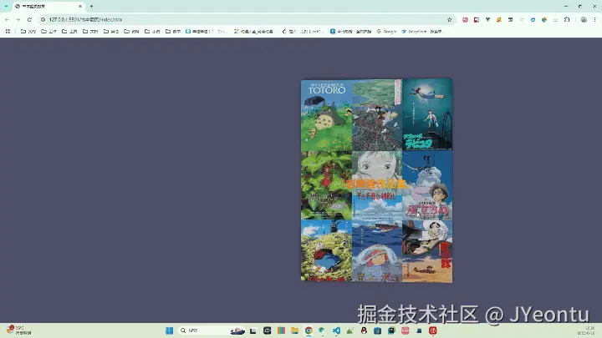
Task: Open Task View on the taskbar
Action: click(x=253, y=330)
